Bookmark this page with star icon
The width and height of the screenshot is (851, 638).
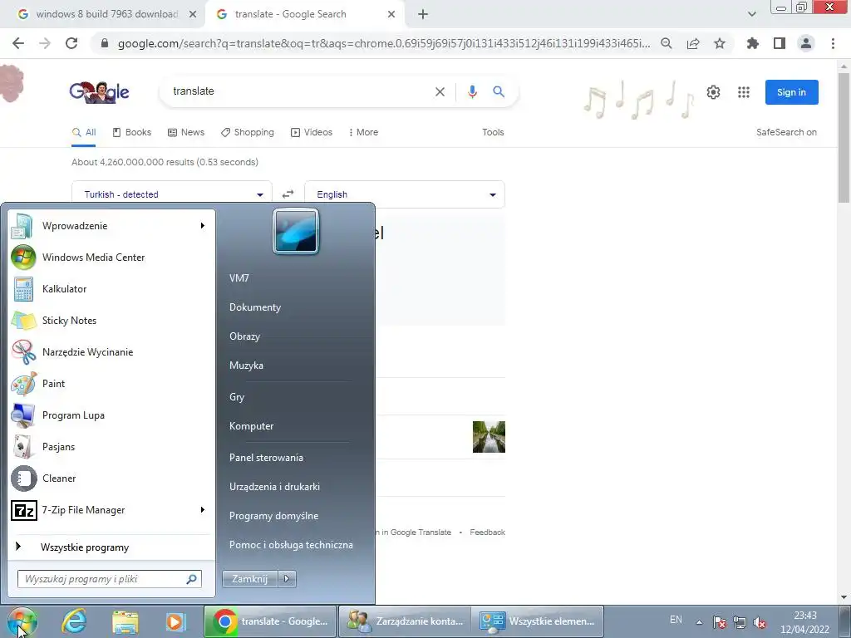(720, 43)
